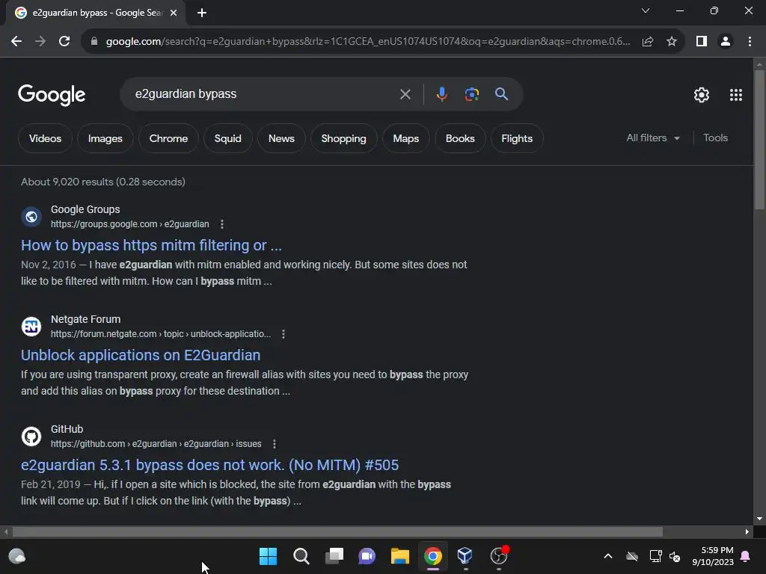Filter results by Images

(105, 138)
